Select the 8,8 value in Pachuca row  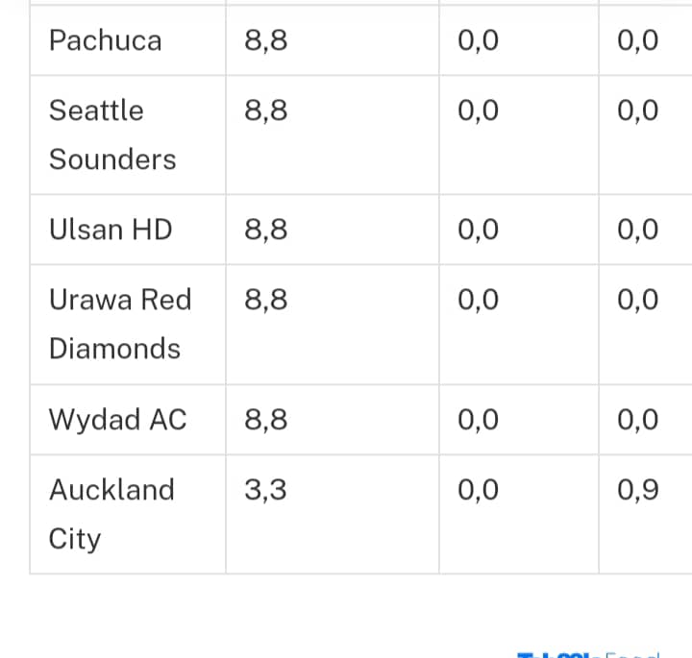(x=265, y=40)
